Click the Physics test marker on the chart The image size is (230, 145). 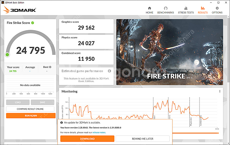click(191, 122)
